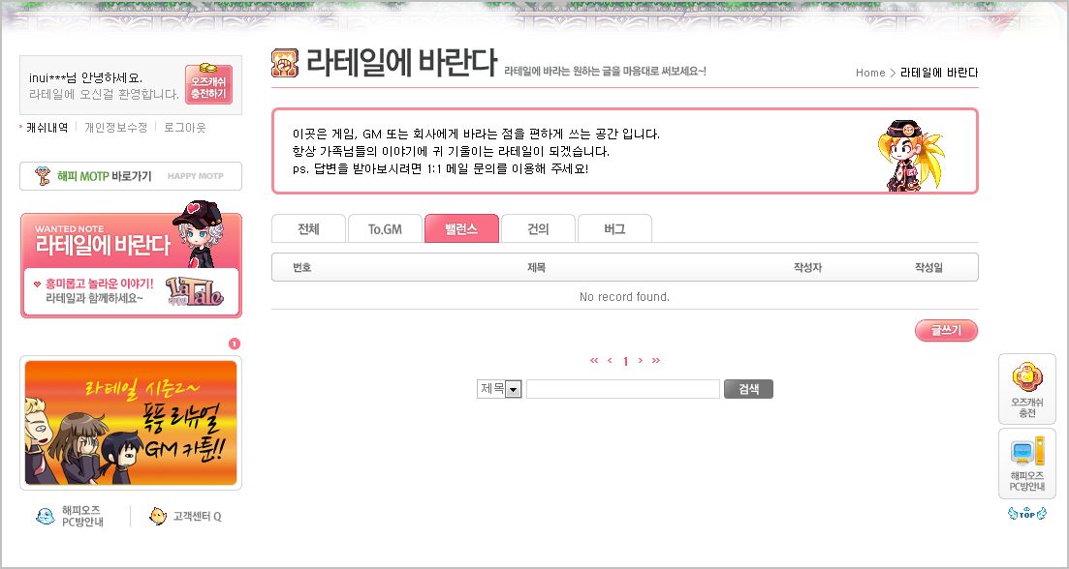
Task: Click the 라테일에 바란다 title icon
Action: pos(285,62)
